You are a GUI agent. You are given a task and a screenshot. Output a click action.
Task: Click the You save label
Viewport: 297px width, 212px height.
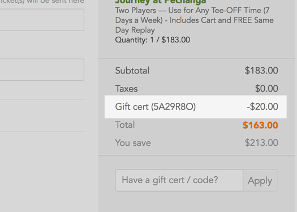click(133, 142)
